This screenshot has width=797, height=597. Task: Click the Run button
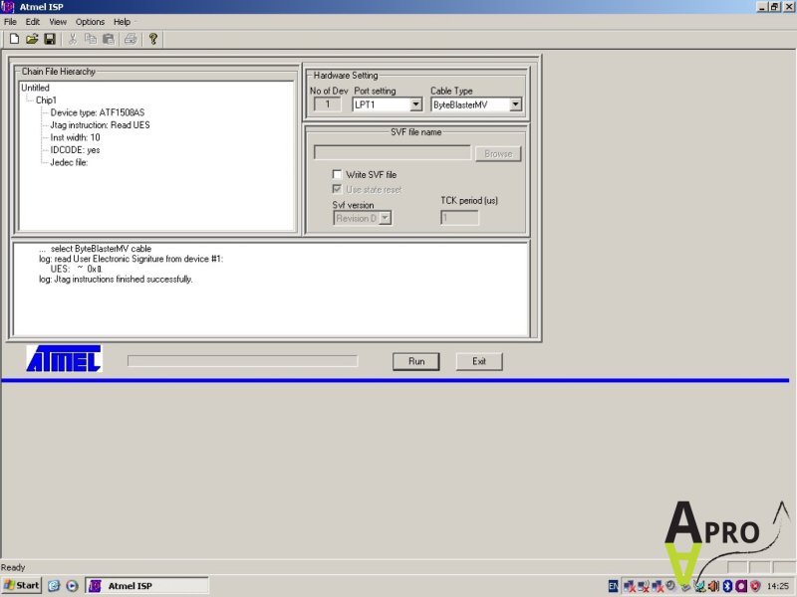[416, 361]
